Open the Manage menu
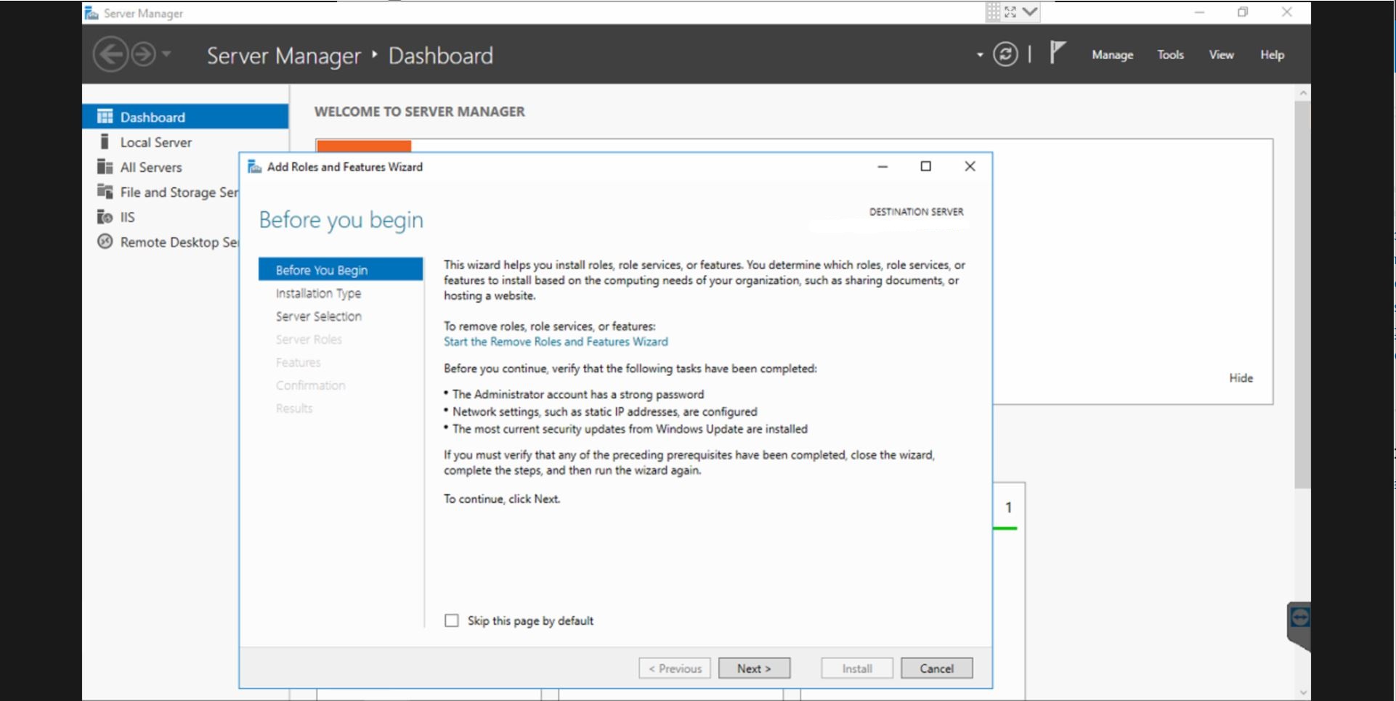 pos(1112,55)
